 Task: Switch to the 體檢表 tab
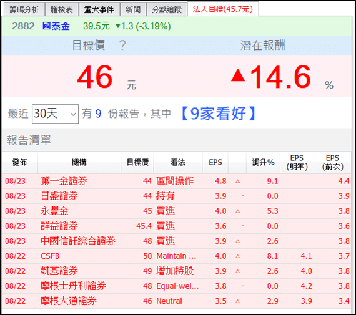click(x=62, y=9)
